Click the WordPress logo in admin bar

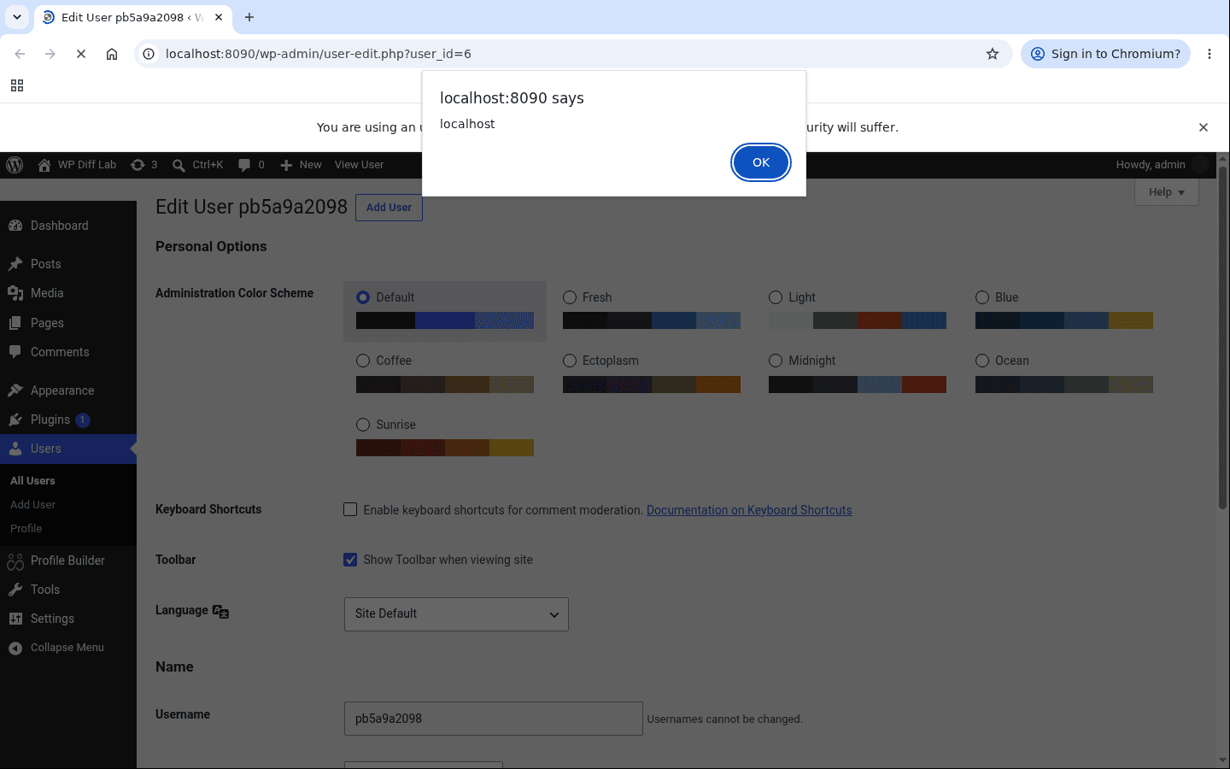click(15, 165)
